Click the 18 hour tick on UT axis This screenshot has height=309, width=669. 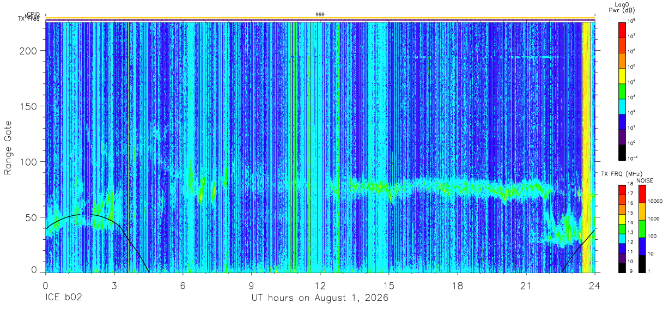tap(457, 286)
